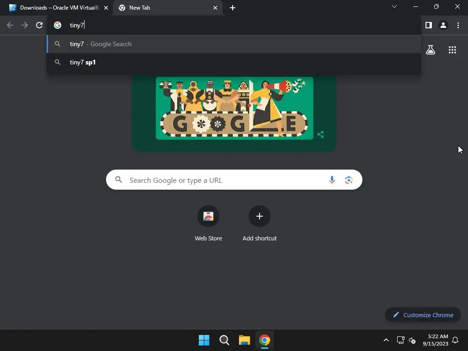
Task: Click the browser back arrow
Action: click(x=10, y=25)
